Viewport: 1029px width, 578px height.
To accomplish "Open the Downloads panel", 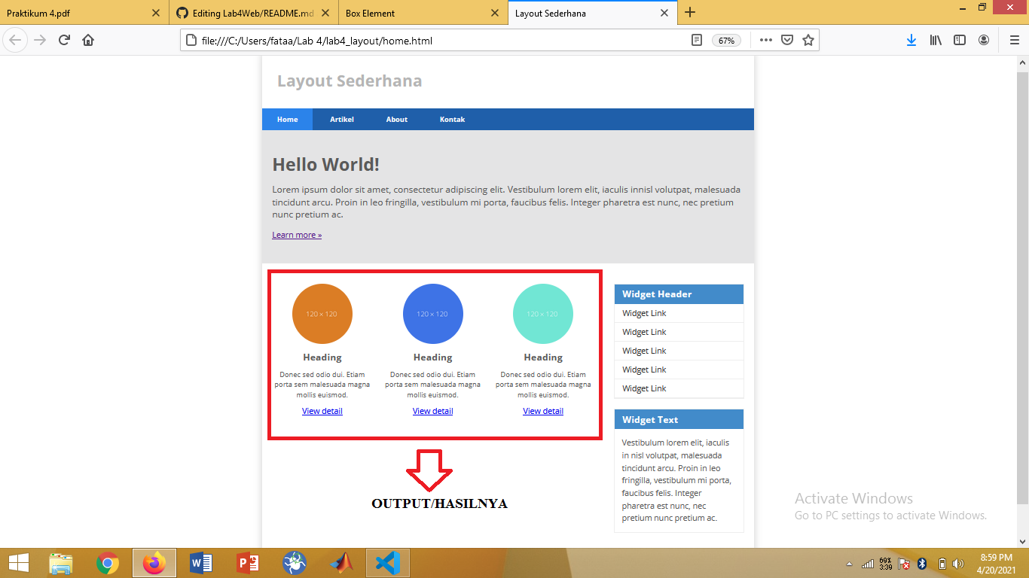I will click(x=911, y=40).
